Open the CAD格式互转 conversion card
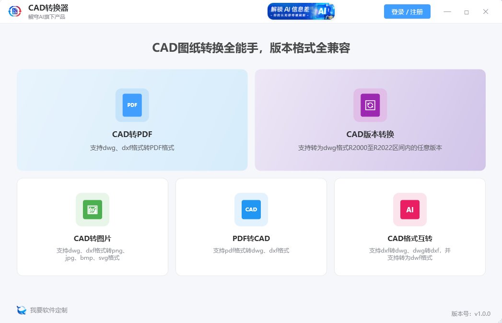502x323 pixels. point(409,227)
